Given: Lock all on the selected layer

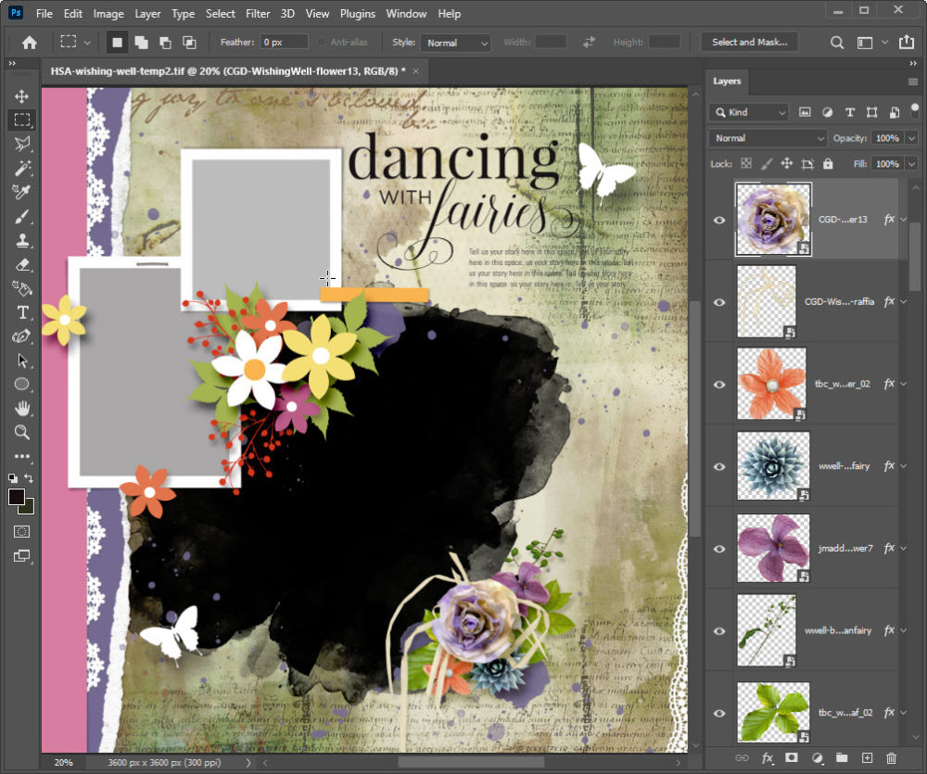Looking at the screenshot, I should (x=828, y=164).
